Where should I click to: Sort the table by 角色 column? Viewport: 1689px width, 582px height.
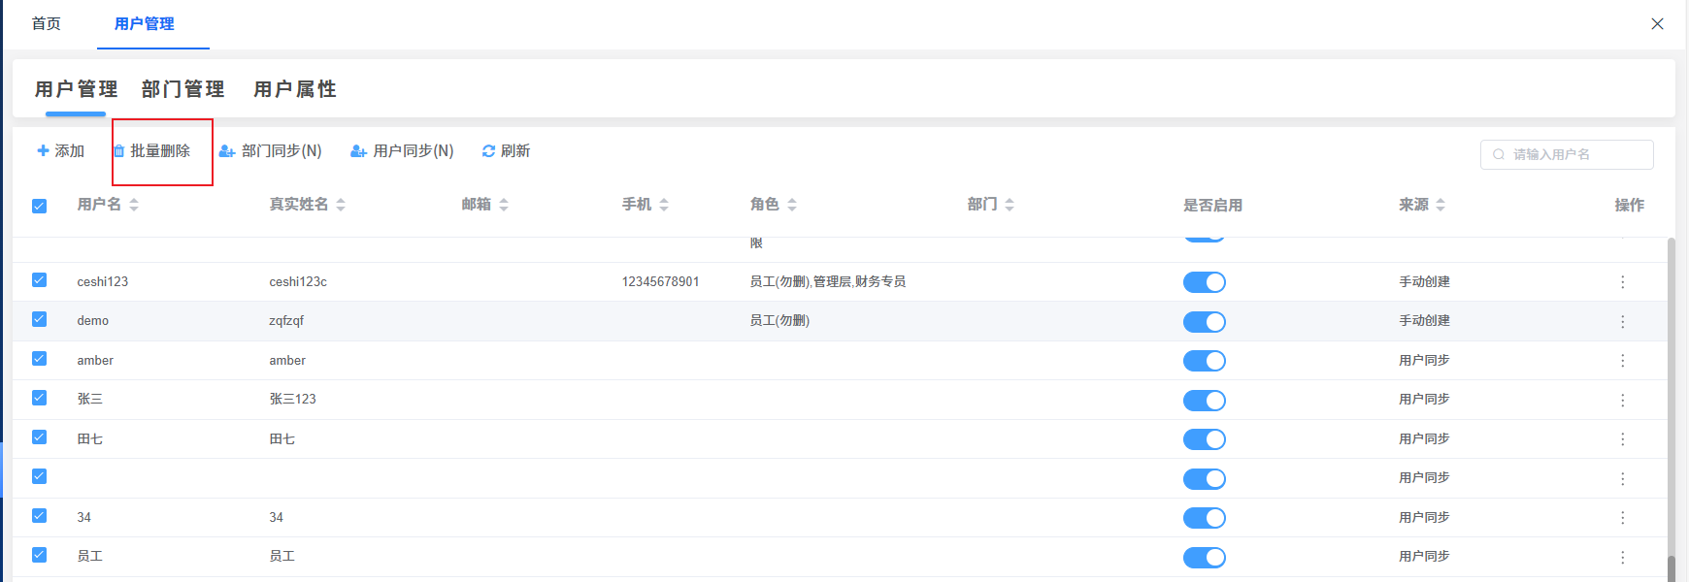pos(792,205)
